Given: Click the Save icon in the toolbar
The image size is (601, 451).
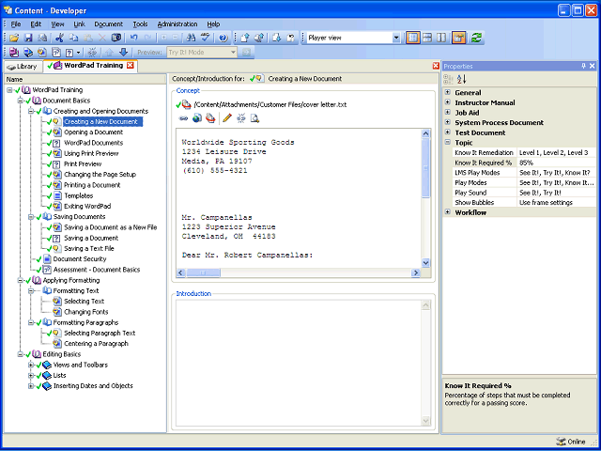Looking at the screenshot, I should coord(28,38).
